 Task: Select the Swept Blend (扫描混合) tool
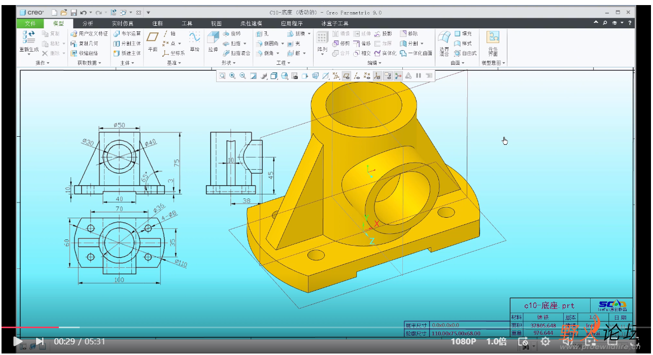pos(236,53)
